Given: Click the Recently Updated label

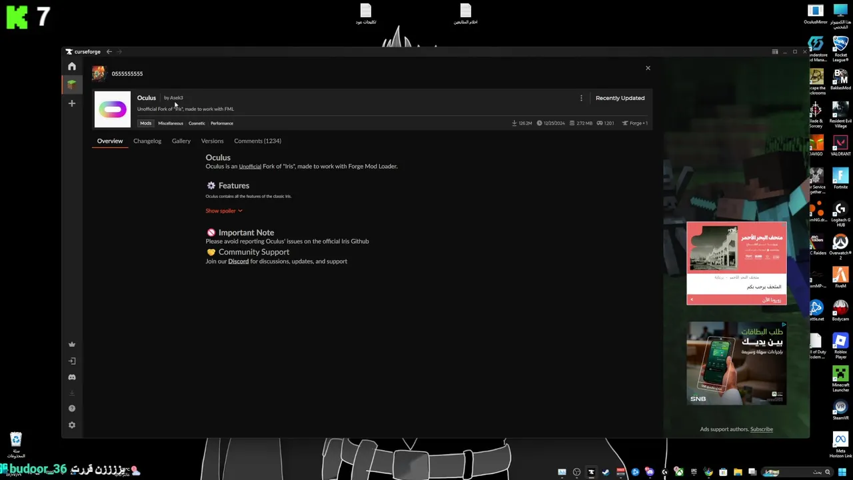Looking at the screenshot, I should tap(620, 98).
